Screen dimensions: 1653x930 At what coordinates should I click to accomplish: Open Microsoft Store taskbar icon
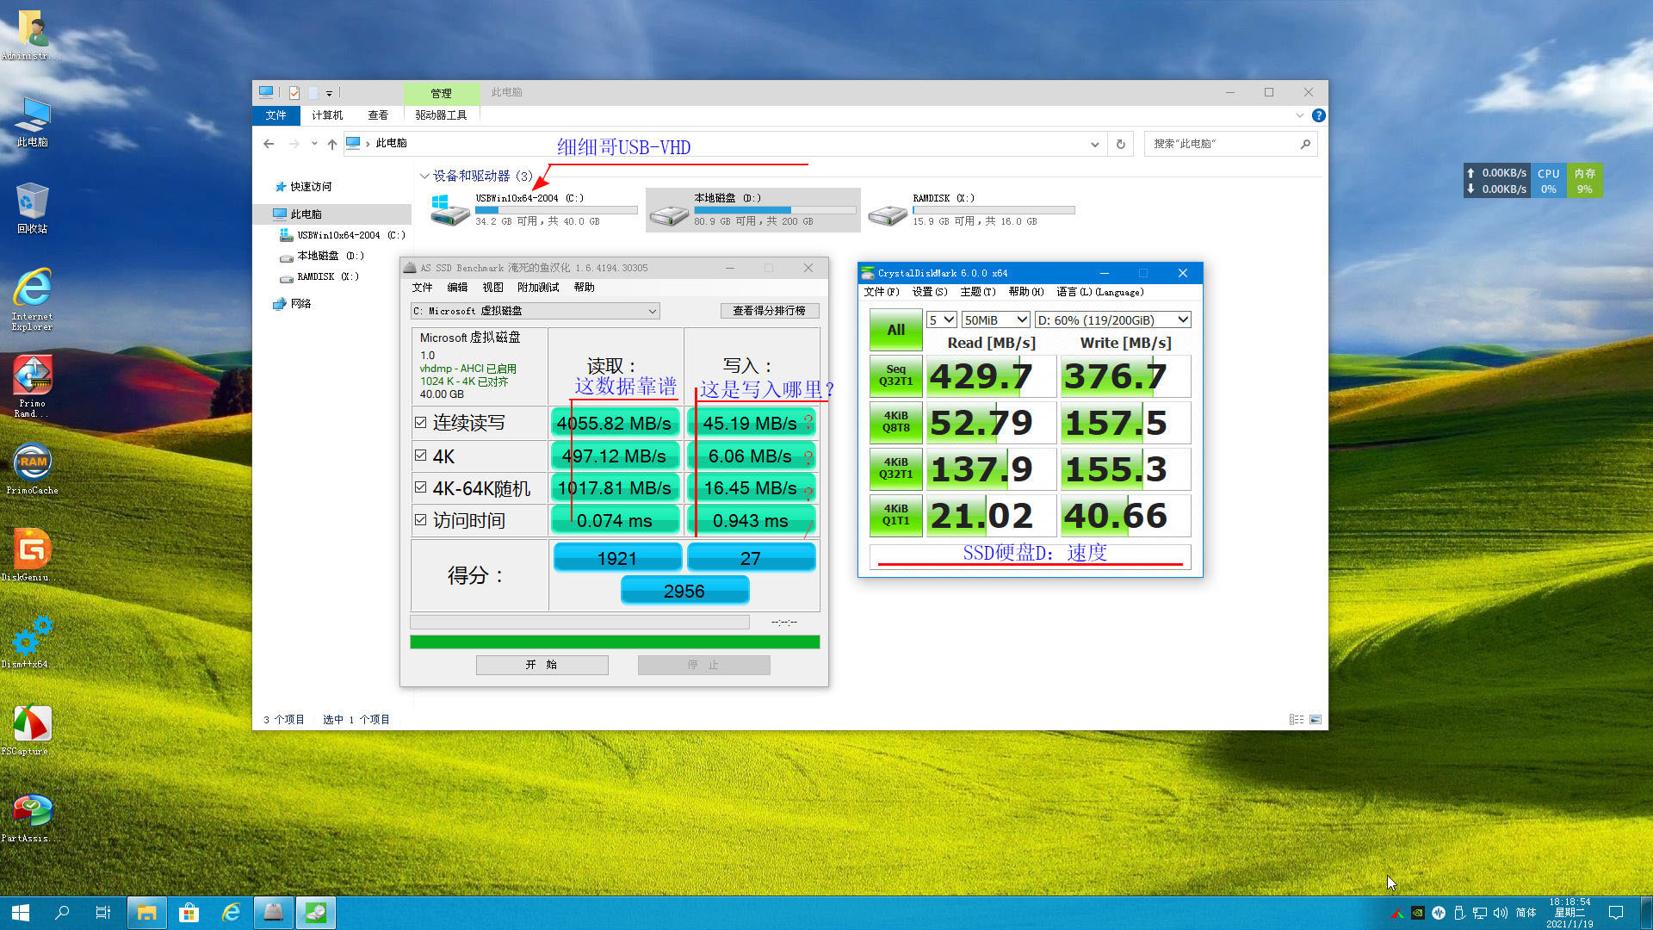189,913
